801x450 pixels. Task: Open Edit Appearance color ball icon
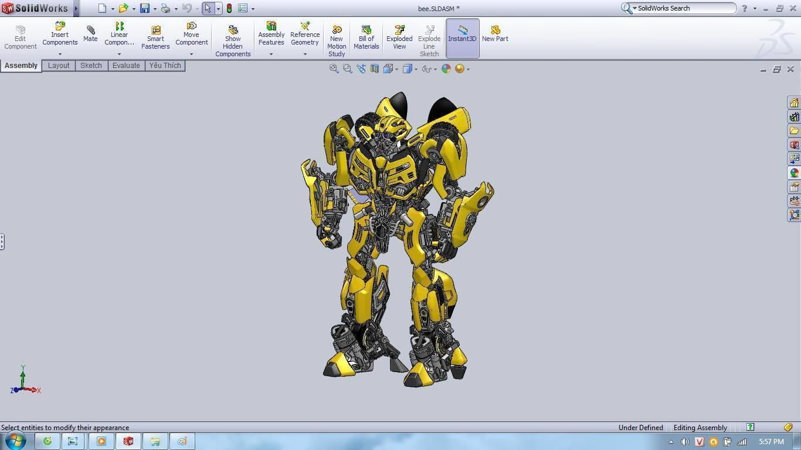(446, 69)
